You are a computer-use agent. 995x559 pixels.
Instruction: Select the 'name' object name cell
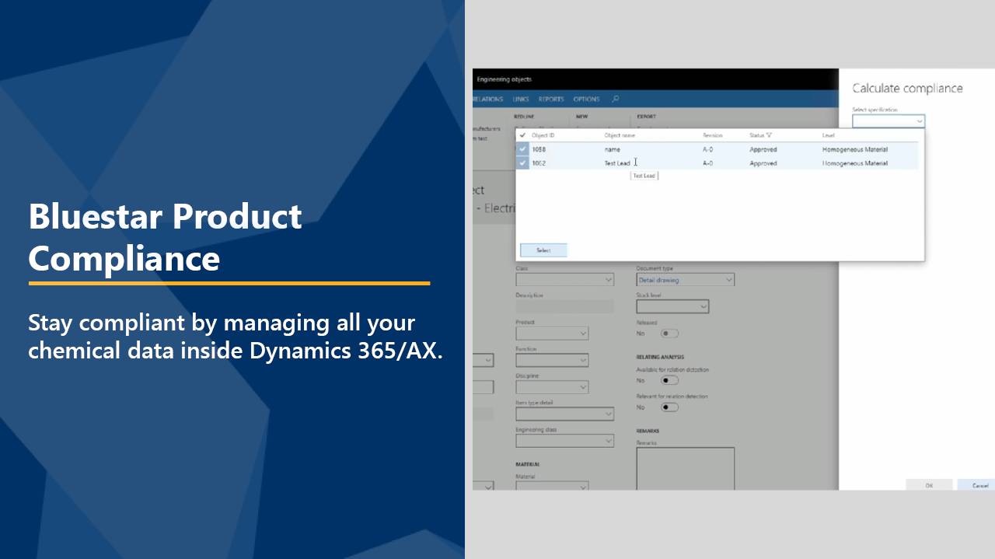[x=612, y=149]
